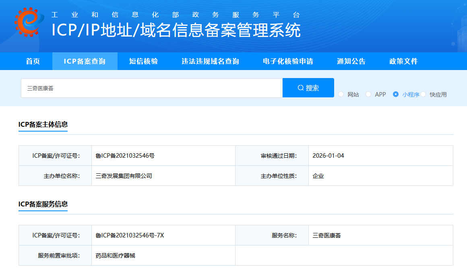Select the 快应用 radio option
Viewport: 467px width, 272px height.
click(424, 94)
